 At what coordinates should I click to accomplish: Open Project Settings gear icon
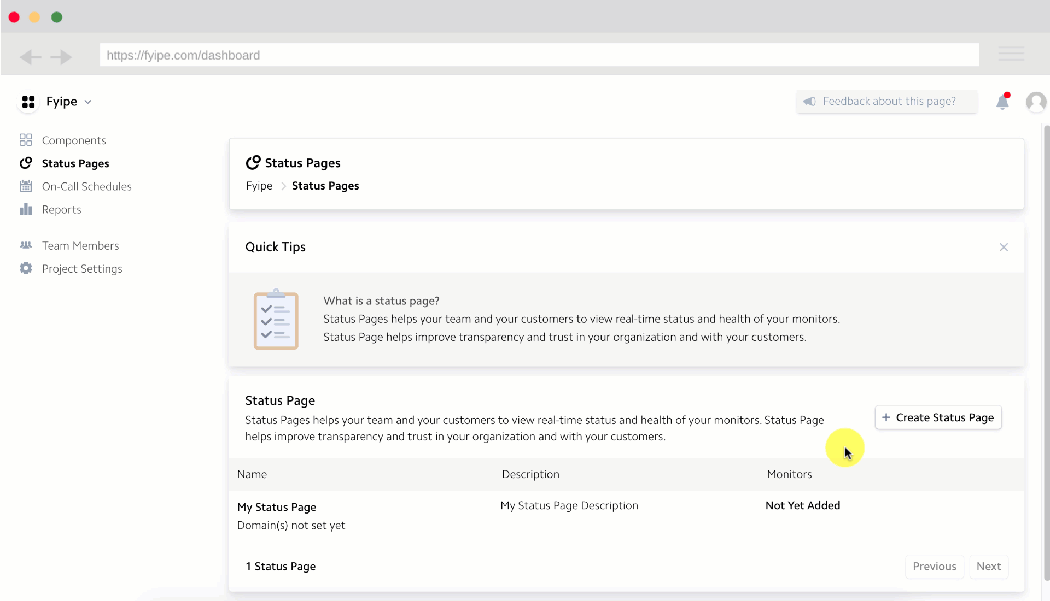(x=25, y=268)
